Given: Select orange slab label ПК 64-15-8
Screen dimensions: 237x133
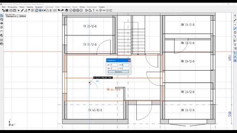Looking at the screenshot, I should coord(113,89).
